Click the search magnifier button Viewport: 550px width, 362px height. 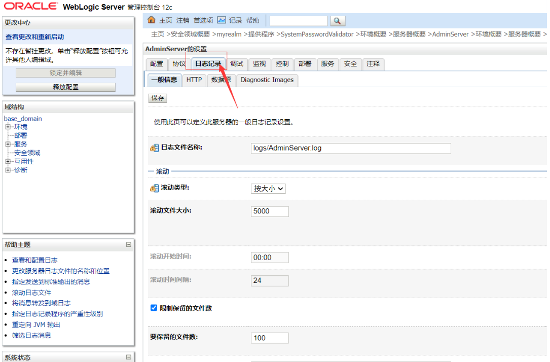(x=338, y=21)
